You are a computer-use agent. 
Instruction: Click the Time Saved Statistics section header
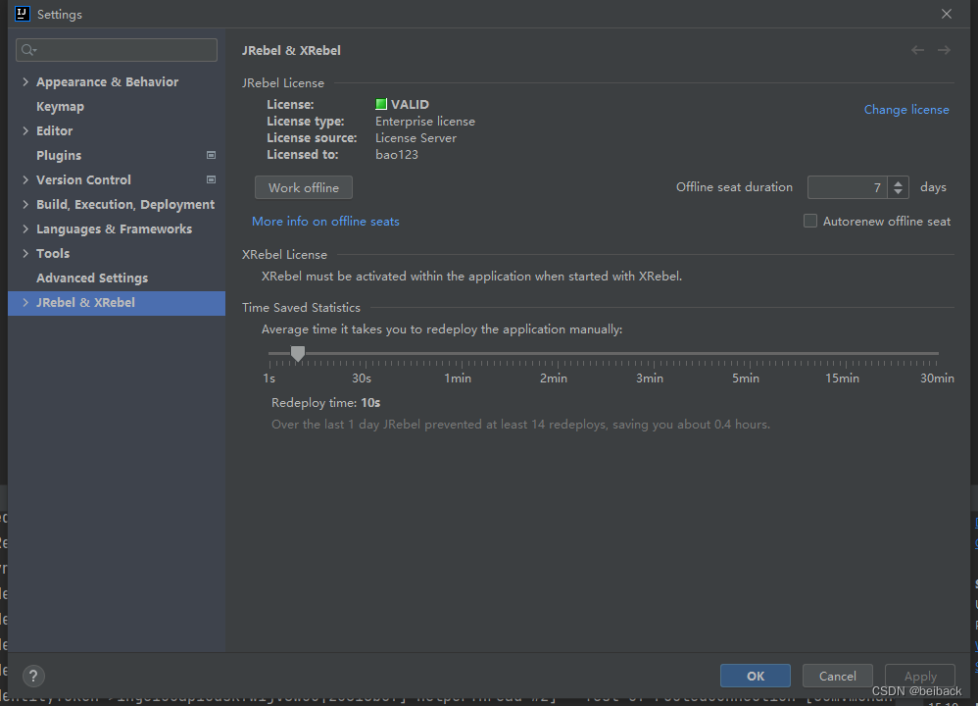point(301,307)
